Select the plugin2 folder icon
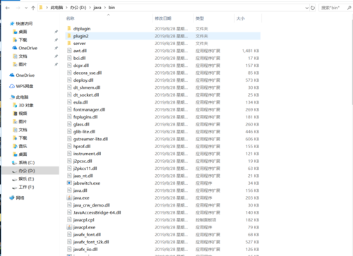This screenshot has height=256, width=353. pyautogui.click(x=69, y=36)
